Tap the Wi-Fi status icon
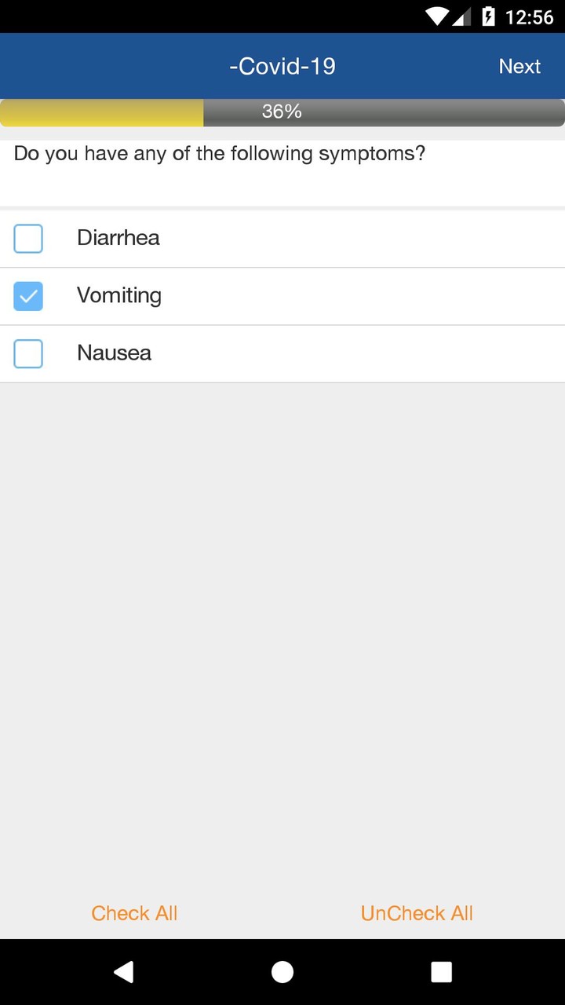Screen dimensions: 565x1005 point(436,16)
